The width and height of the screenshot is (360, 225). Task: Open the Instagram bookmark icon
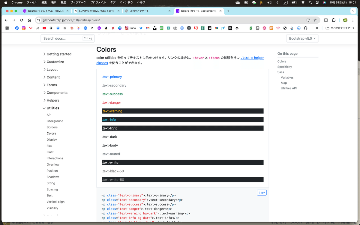click(x=23, y=28)
